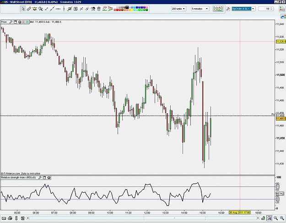Click the scrollbar right arrow

(258, 218)
